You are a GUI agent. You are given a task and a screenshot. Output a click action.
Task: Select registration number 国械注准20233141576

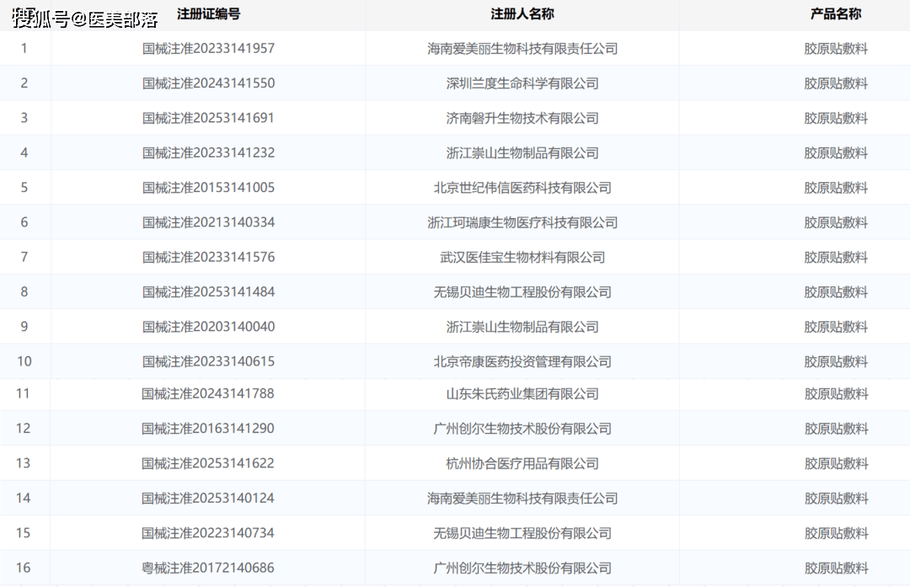coord(208,257)
